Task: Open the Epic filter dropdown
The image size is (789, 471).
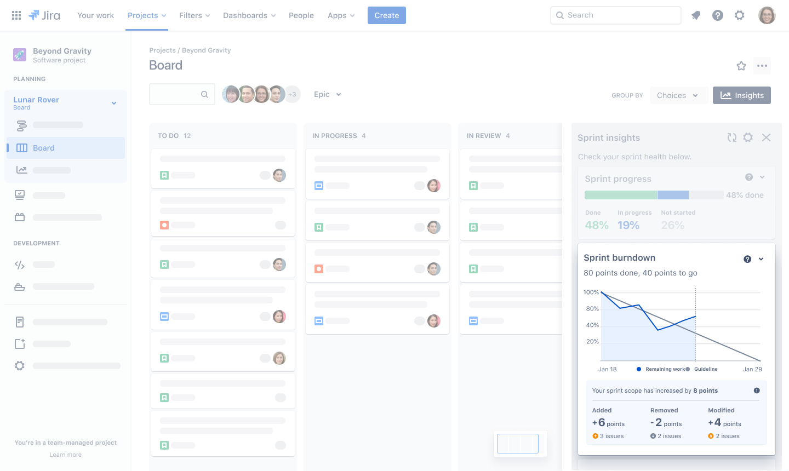Action: pos(328,94)
